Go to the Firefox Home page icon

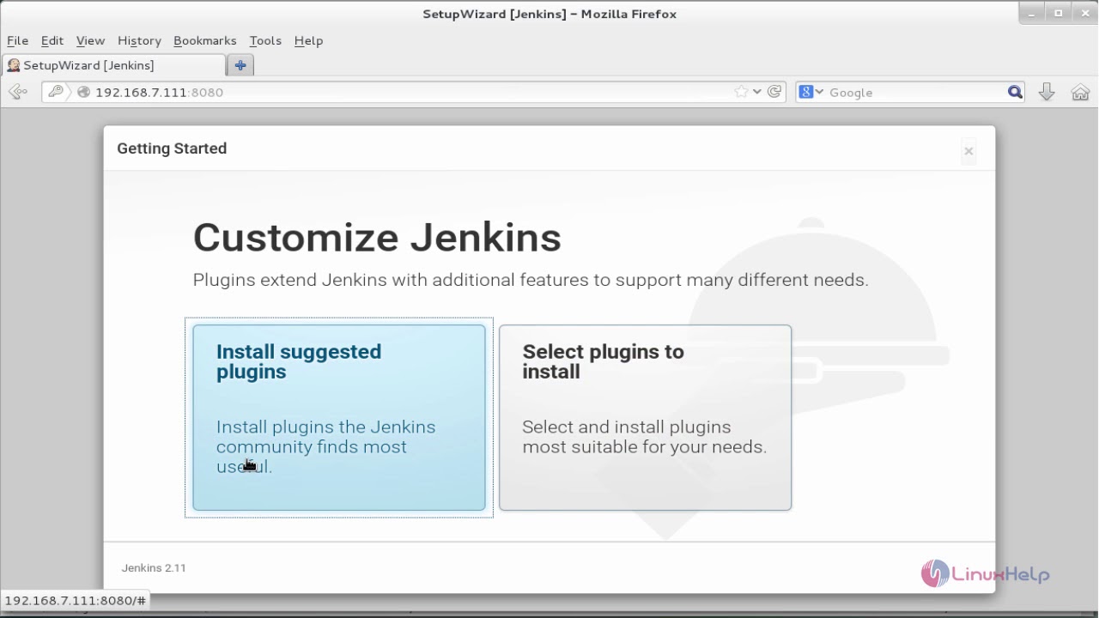[1080, 92]
